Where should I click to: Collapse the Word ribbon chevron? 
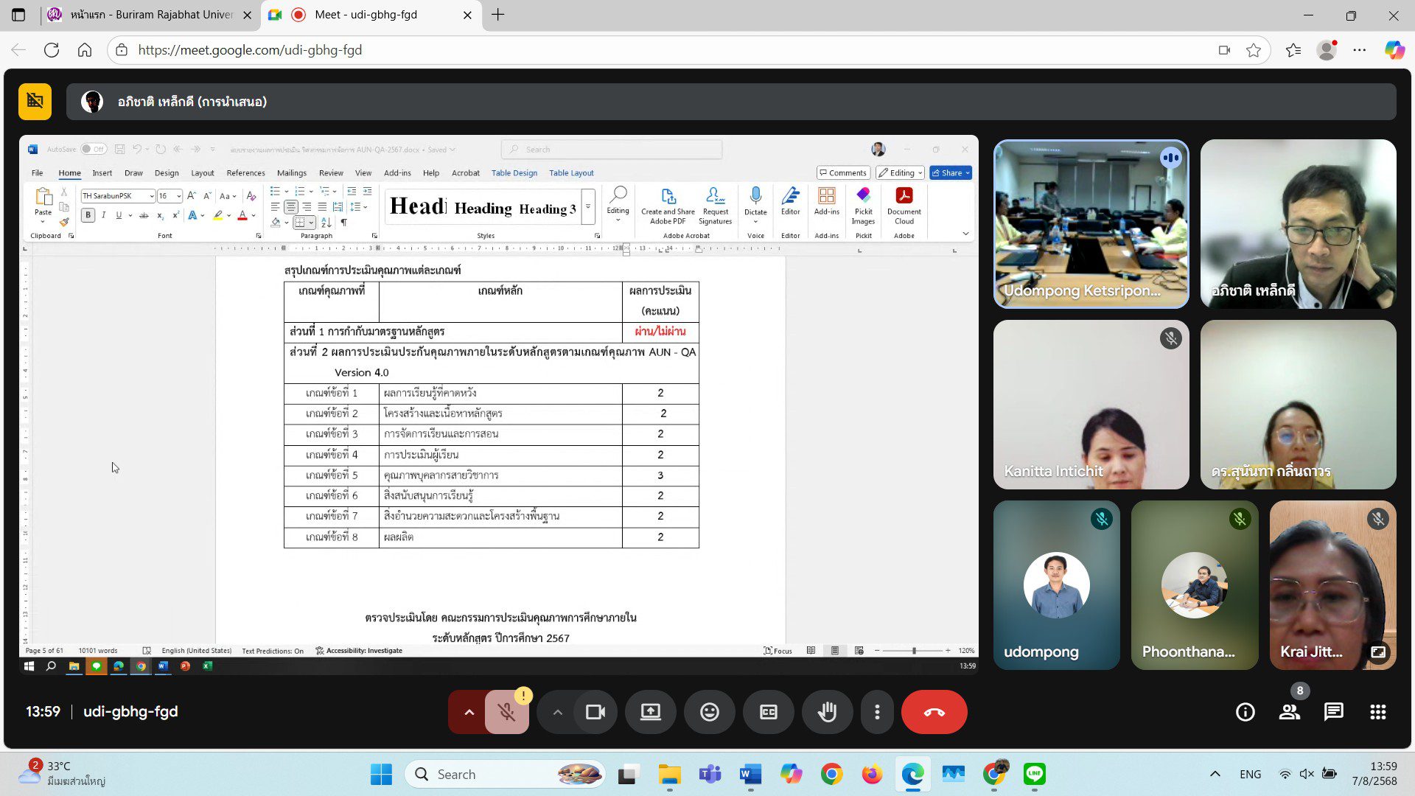coord(965,234)
